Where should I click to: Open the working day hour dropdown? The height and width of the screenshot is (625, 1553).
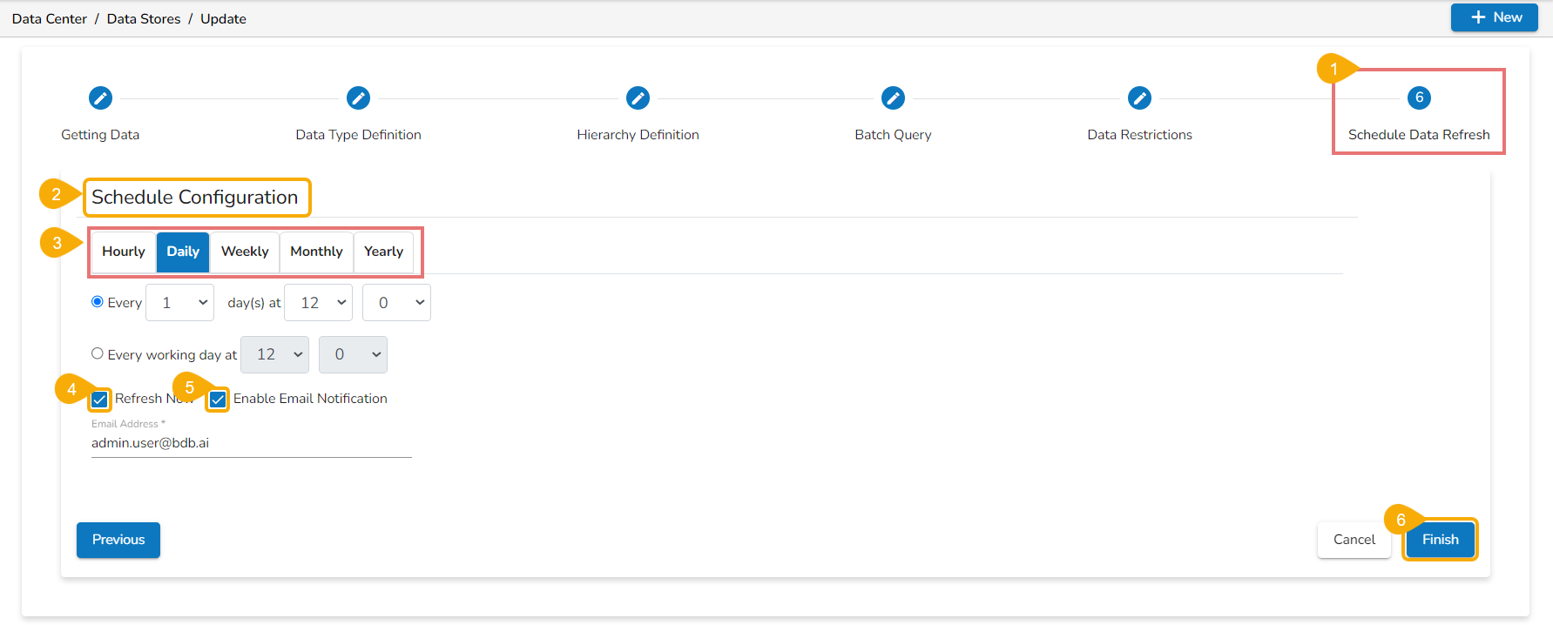coord(274,354)
